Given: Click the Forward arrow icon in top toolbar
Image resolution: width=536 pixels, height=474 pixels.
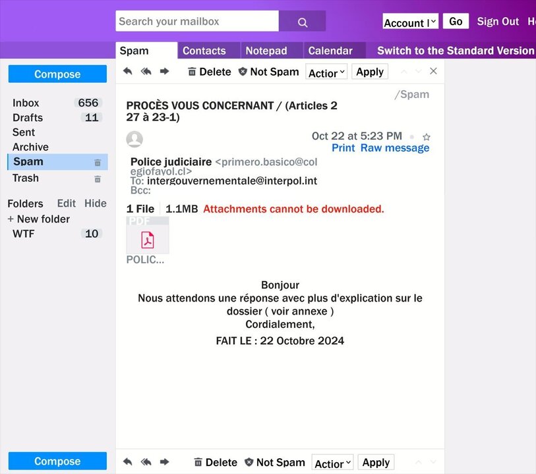Looking at the screenshot, I should [x=165, y=72].
